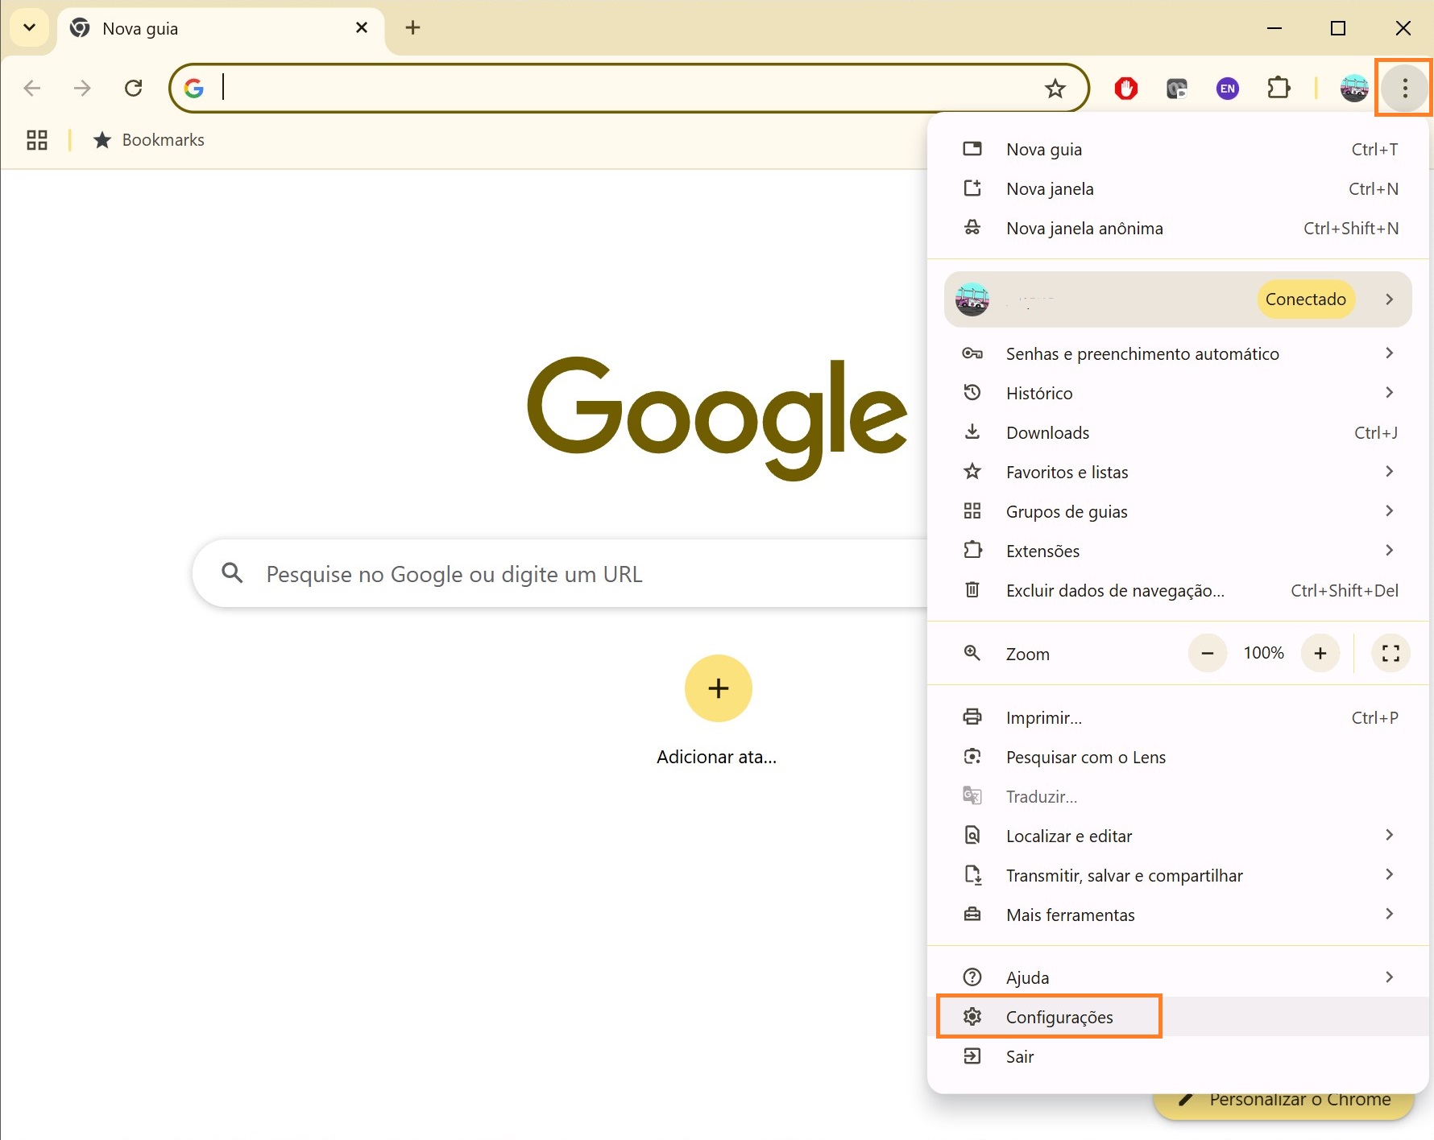Open the tab search dropdown arrow
This screenshot has height=1140, width=1434.
pyautogui.click(x=30, y=27)
